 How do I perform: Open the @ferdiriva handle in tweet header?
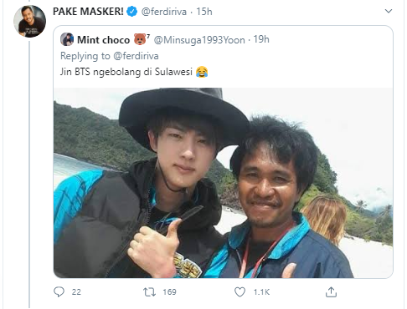point(164,12)
